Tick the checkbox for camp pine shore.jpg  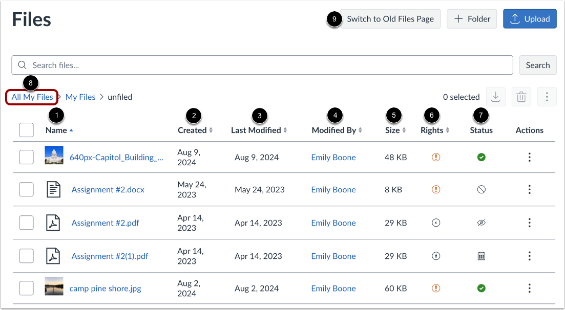click(x=26, y=289)
